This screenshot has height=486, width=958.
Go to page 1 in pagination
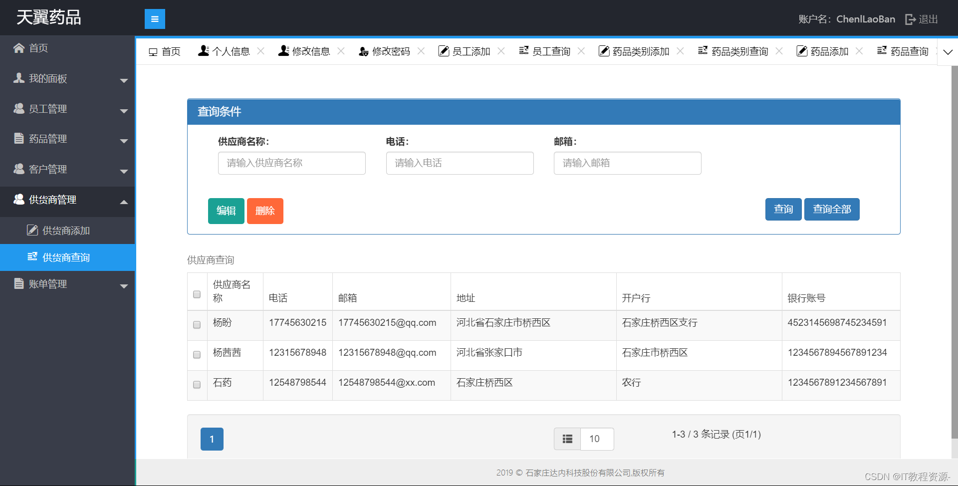click(212, 439)
